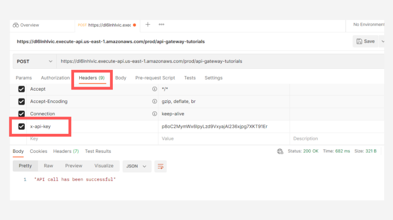Click the Save button

pos(365,41)
